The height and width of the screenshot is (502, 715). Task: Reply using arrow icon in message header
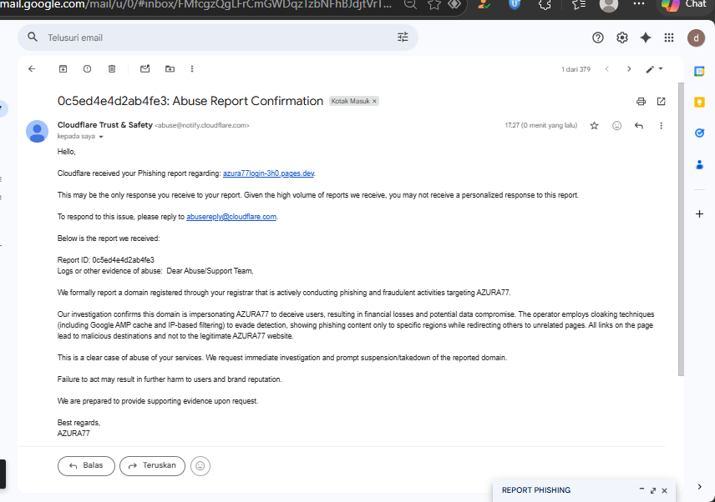[639, 126]
